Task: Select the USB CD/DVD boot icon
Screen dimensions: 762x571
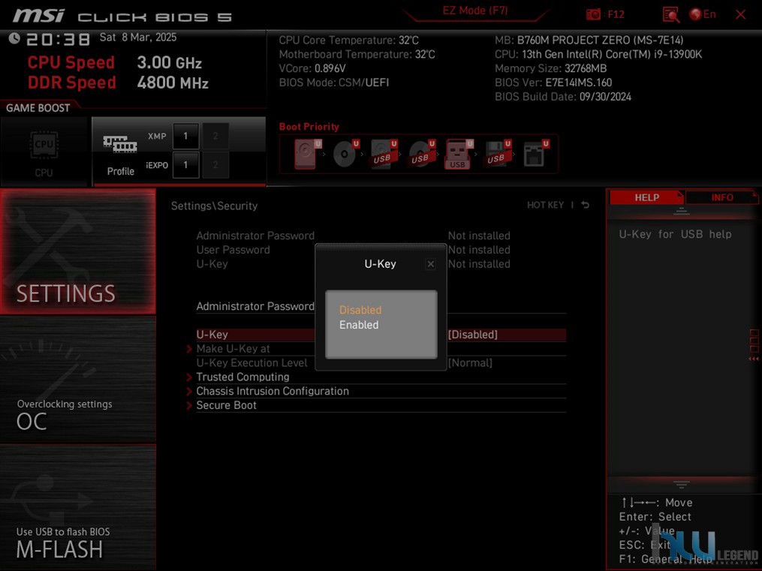Action: (421, 154)
